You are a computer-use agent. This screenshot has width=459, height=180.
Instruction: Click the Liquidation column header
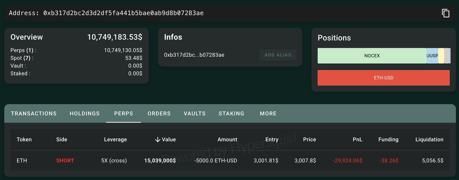pos(429,139)
